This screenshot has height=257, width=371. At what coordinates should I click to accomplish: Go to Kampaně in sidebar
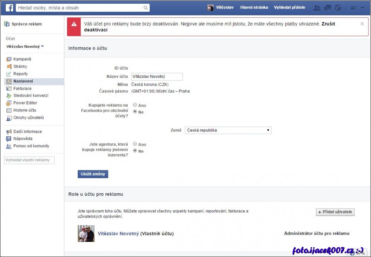(x=22, y=59)
